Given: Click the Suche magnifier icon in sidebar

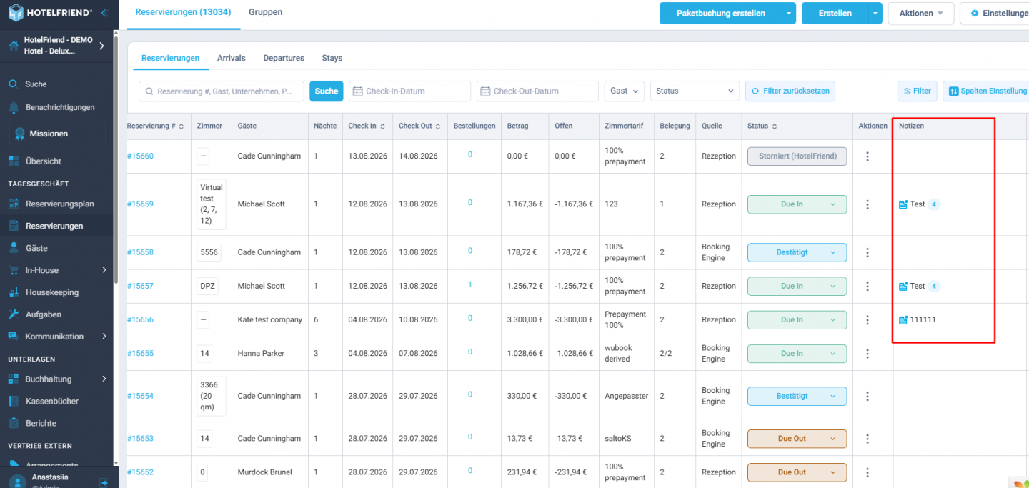Looking at the screenshot, I should pyautogui.click(x=13, y=84).
